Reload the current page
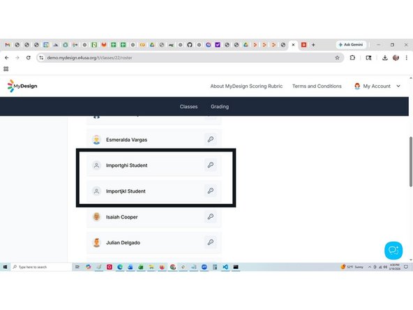 pos(29,58)
